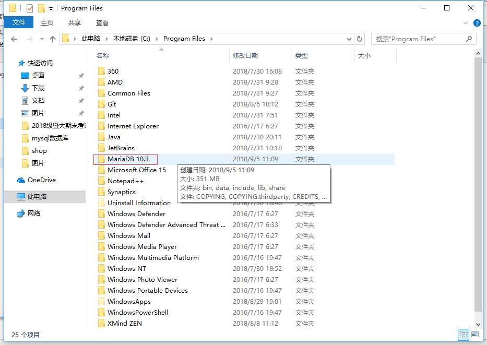Open the 文件 menu tab
The height and width of the screenshot is (345, 487).
(19, 22)
